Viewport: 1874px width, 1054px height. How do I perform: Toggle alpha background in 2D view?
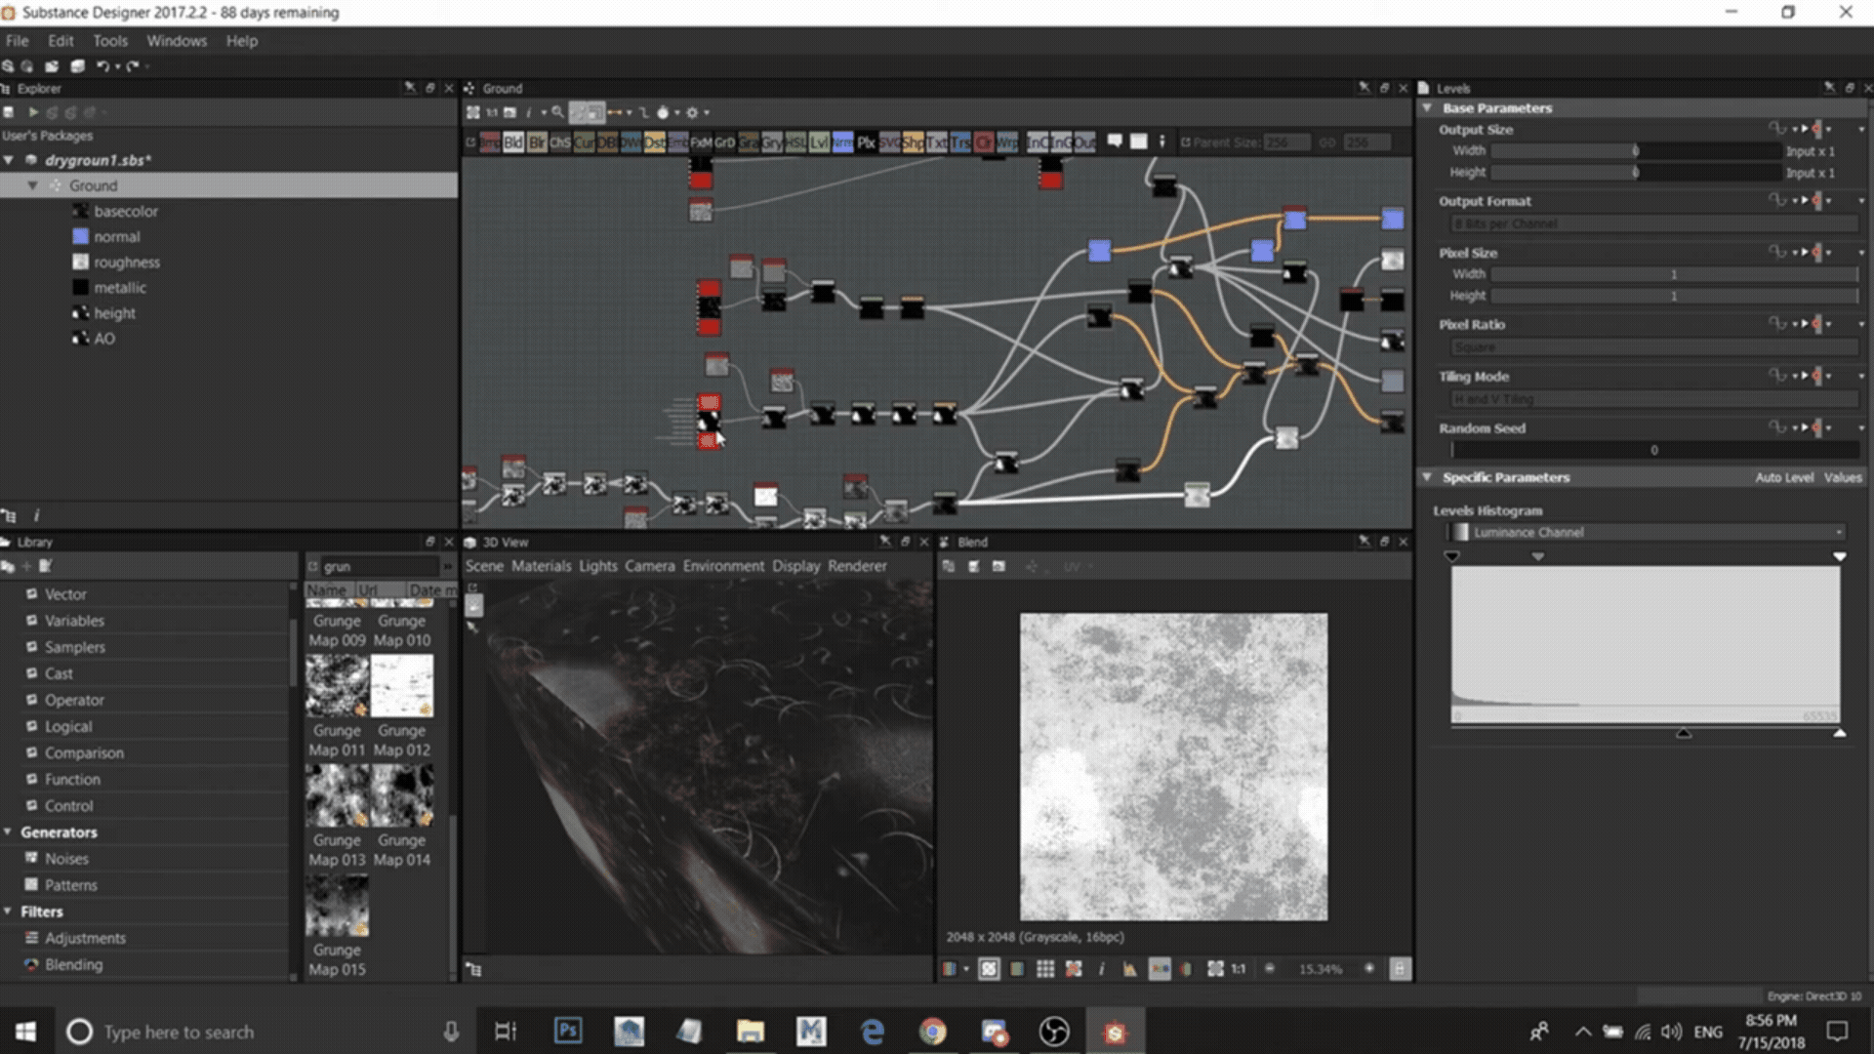point(989,969)
